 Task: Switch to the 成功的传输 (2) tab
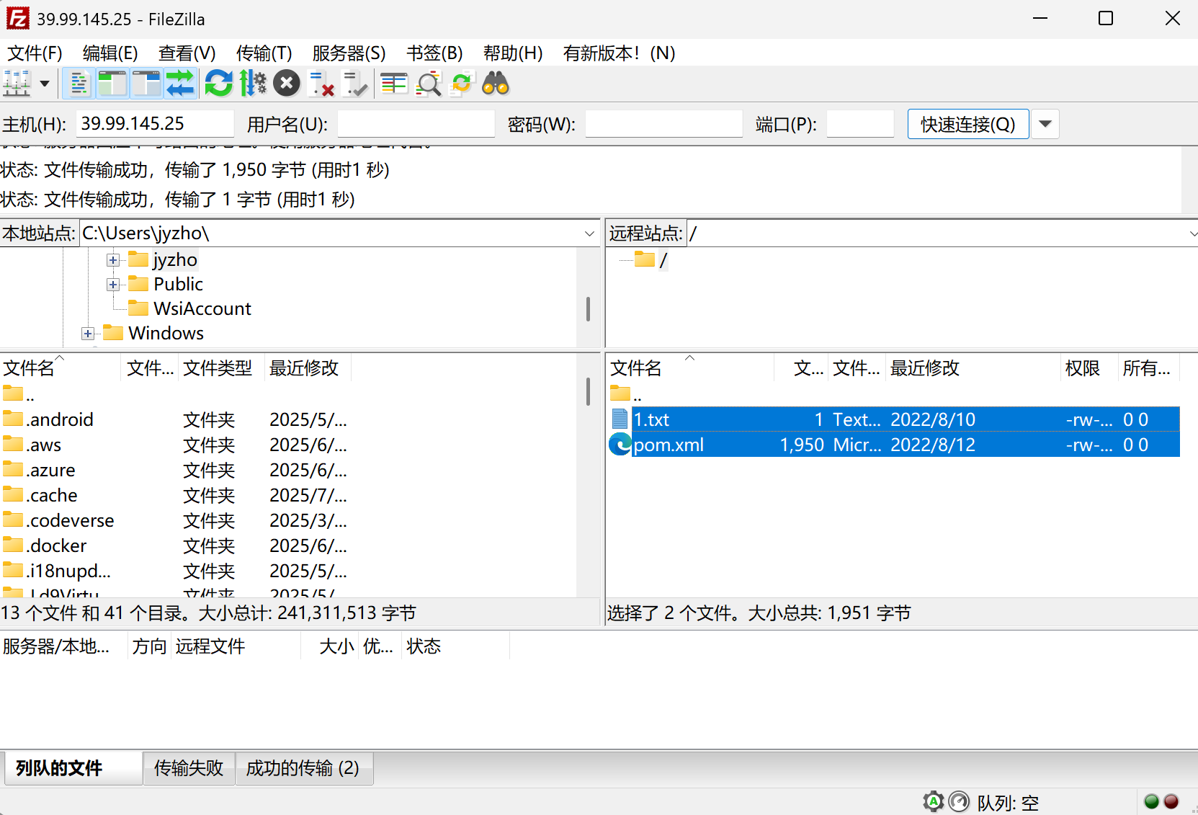point(303,768)
